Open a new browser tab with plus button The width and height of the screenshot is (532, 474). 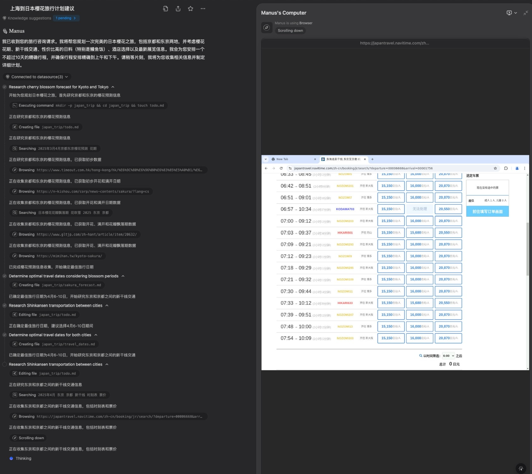(372, 159)
